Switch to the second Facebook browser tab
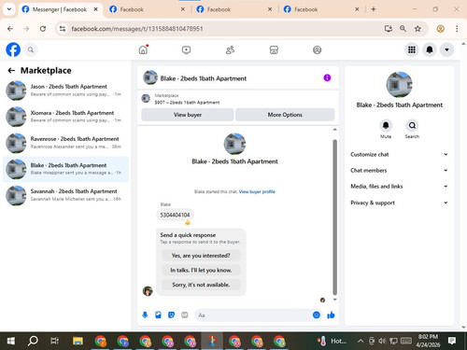This screenshot has width=467, height=350. 147,9
